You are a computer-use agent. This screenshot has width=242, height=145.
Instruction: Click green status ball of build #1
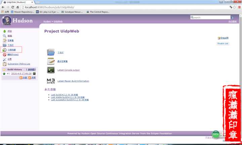pos(4,74)
